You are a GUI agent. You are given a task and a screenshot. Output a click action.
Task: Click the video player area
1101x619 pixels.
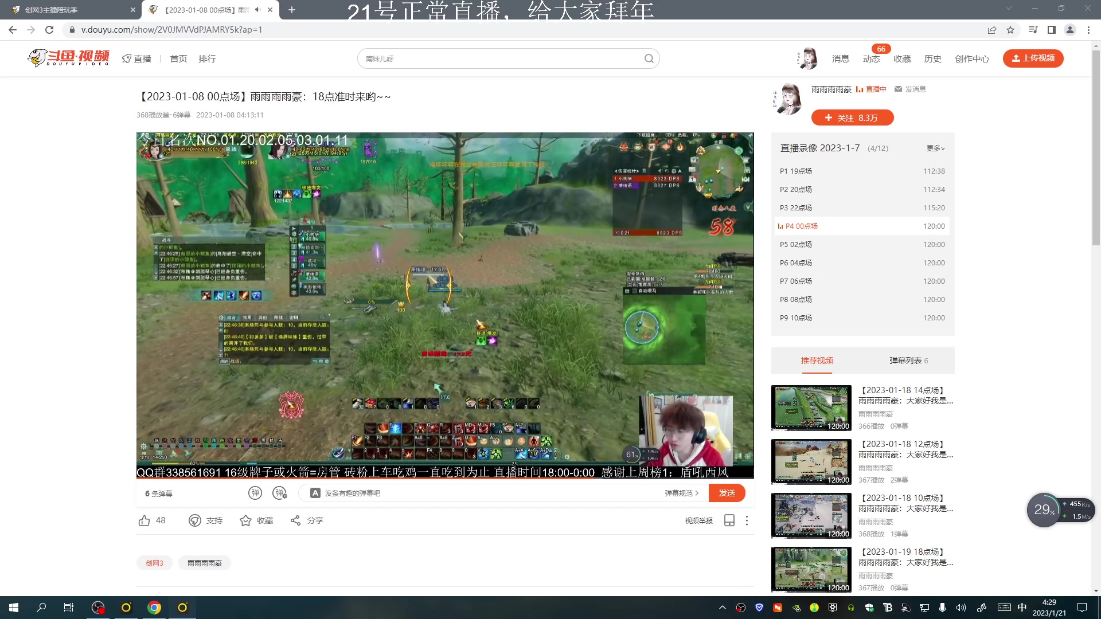445,305
